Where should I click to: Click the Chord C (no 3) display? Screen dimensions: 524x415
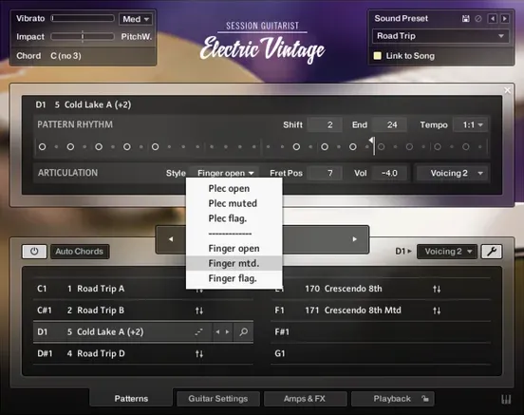(x=65, y=56)
